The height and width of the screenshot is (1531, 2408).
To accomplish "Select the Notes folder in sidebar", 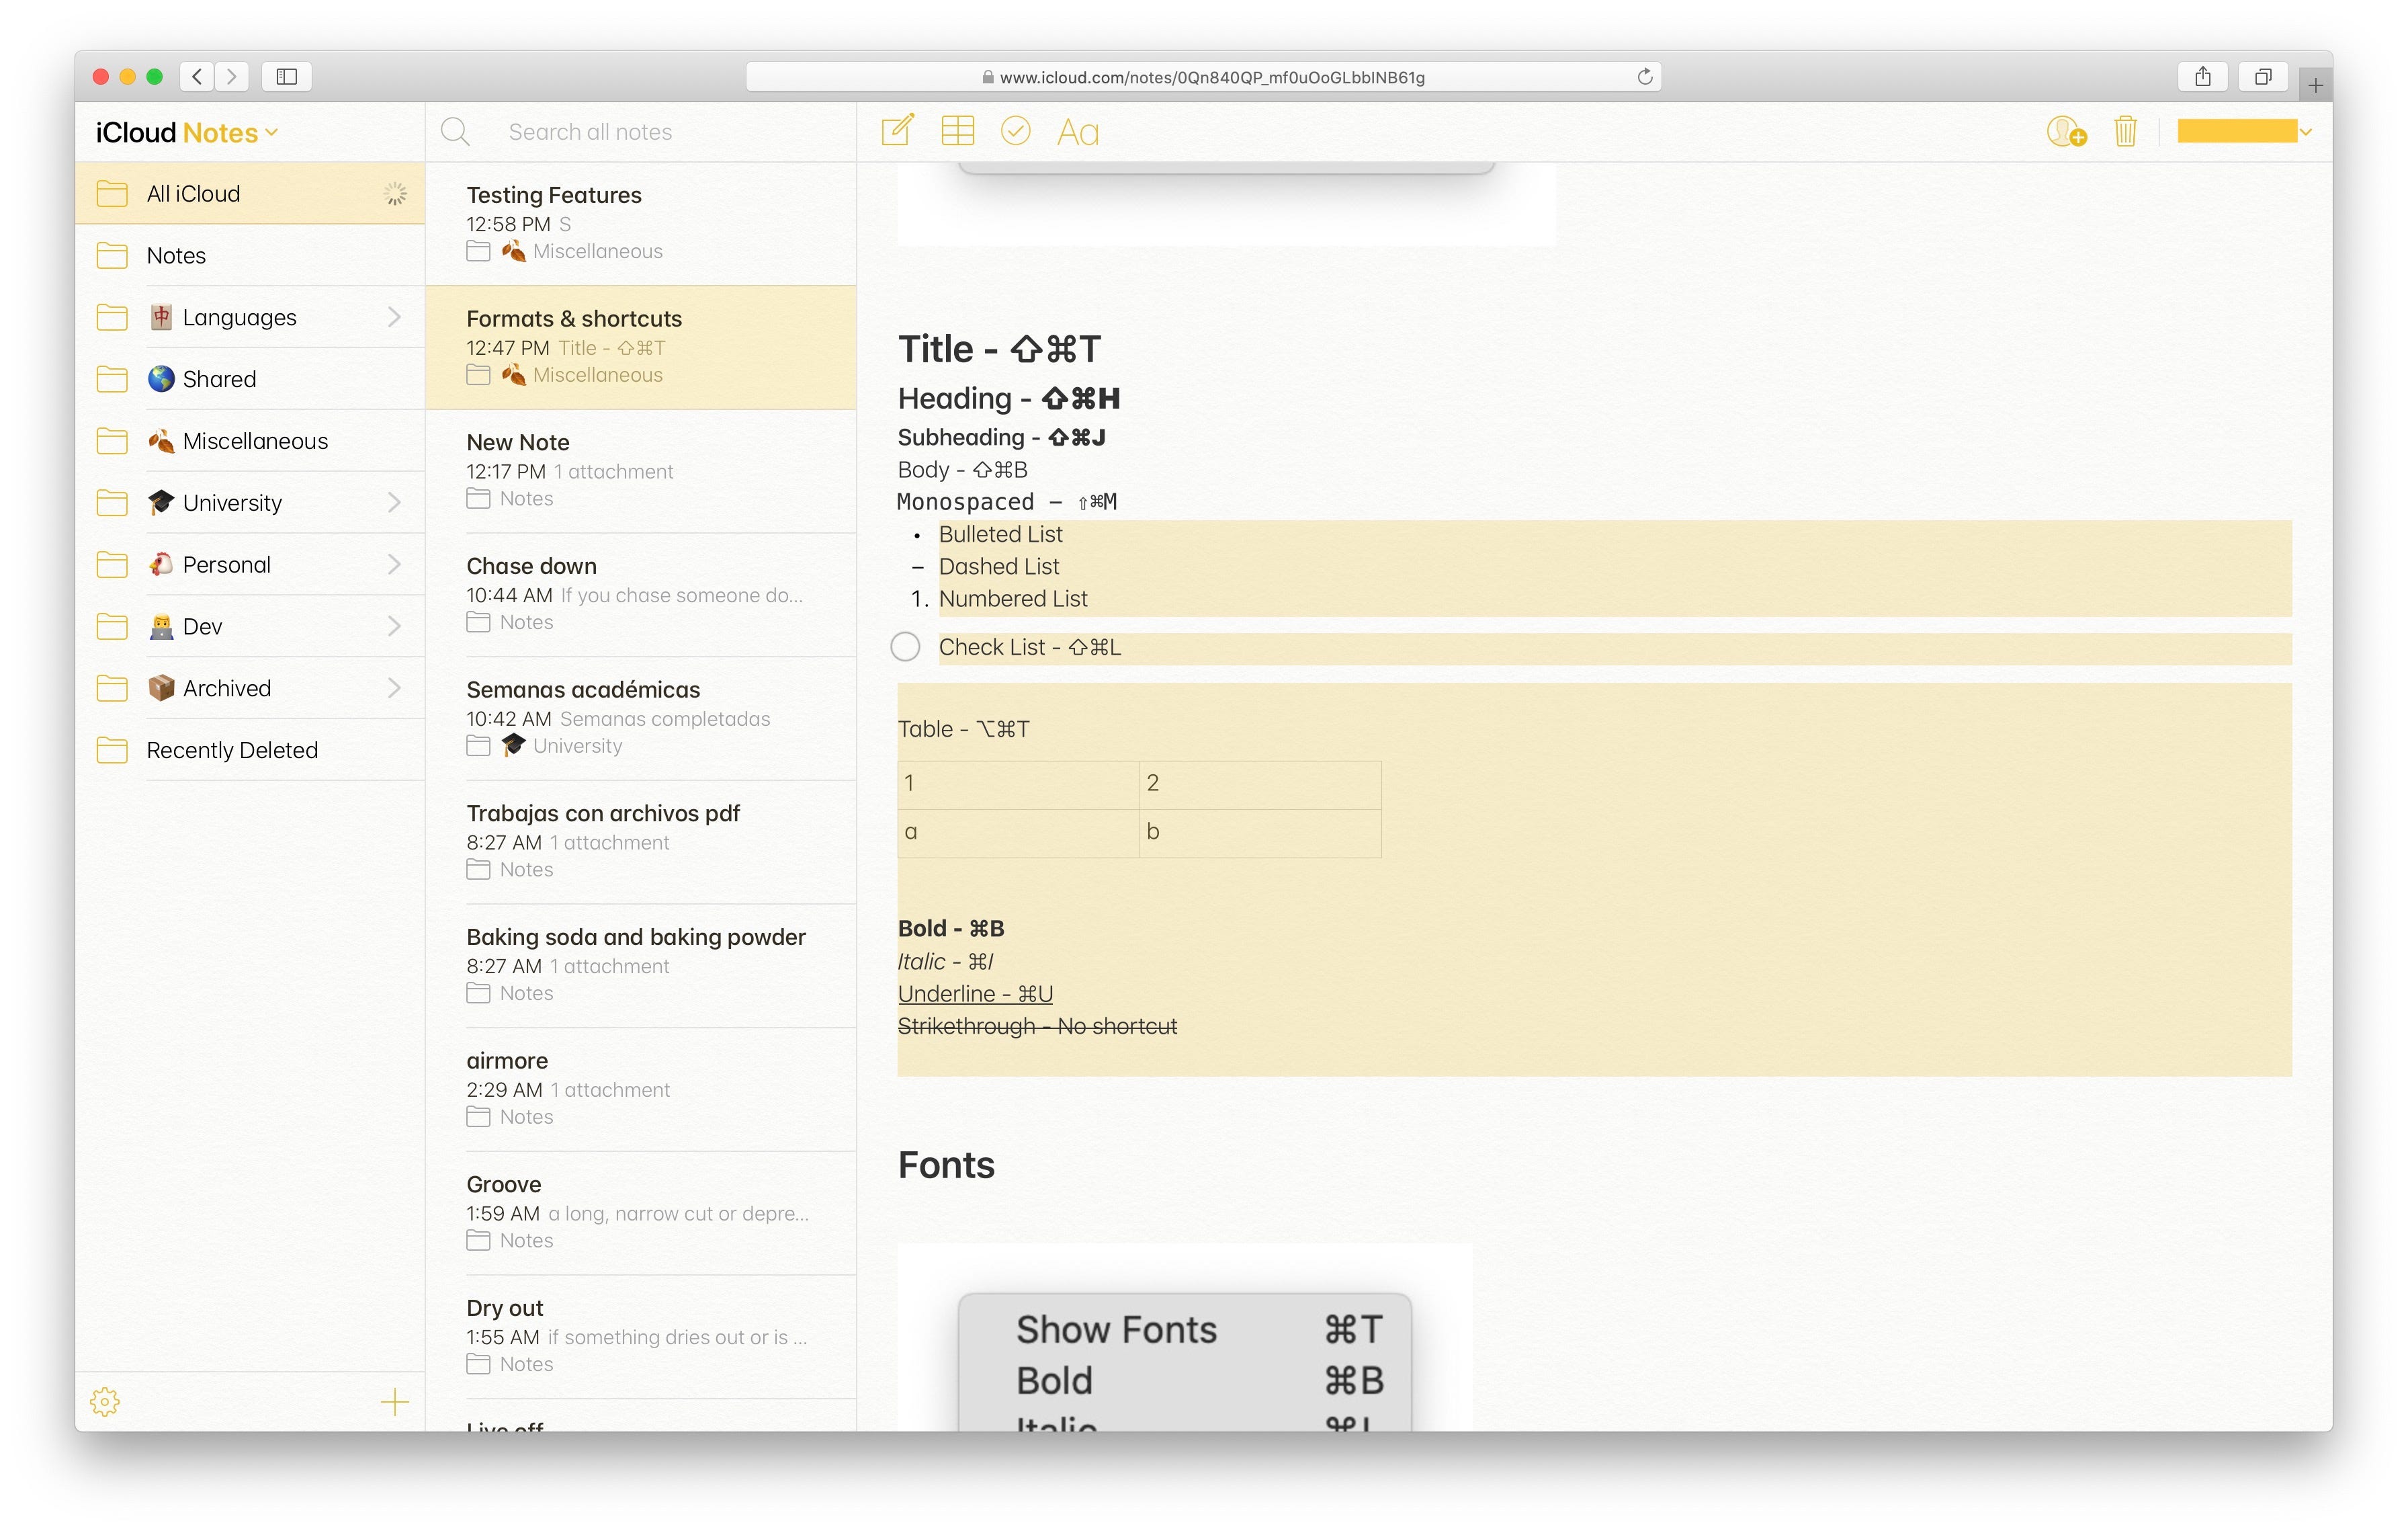I will tap(250, 255).
